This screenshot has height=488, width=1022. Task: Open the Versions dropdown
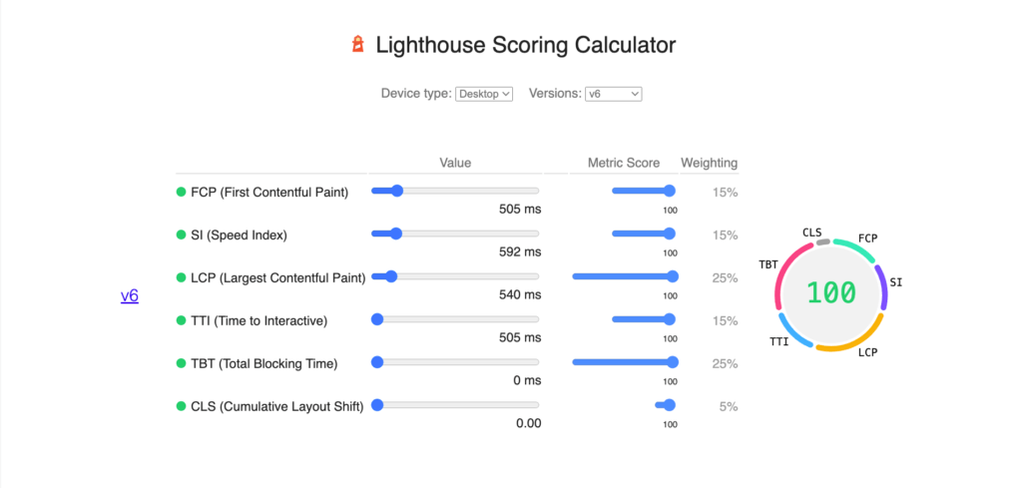[x=614, y=94]
